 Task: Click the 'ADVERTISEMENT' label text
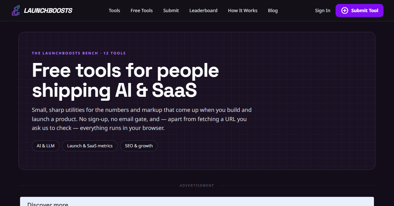pos(197,186)
